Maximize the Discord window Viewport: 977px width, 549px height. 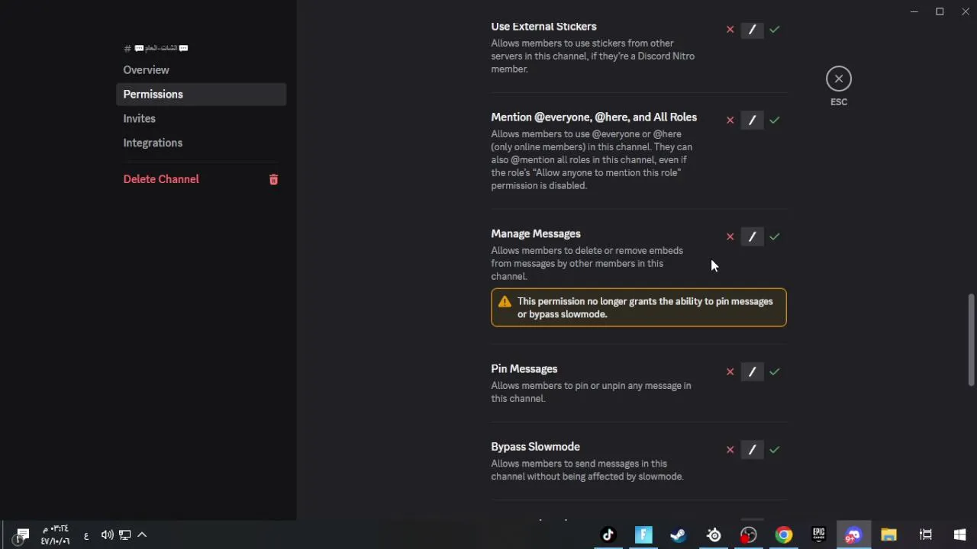[940, 11]
